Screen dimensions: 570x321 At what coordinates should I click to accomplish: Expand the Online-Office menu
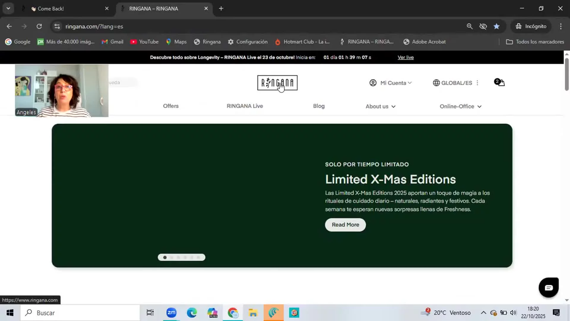tap(460, 106)
